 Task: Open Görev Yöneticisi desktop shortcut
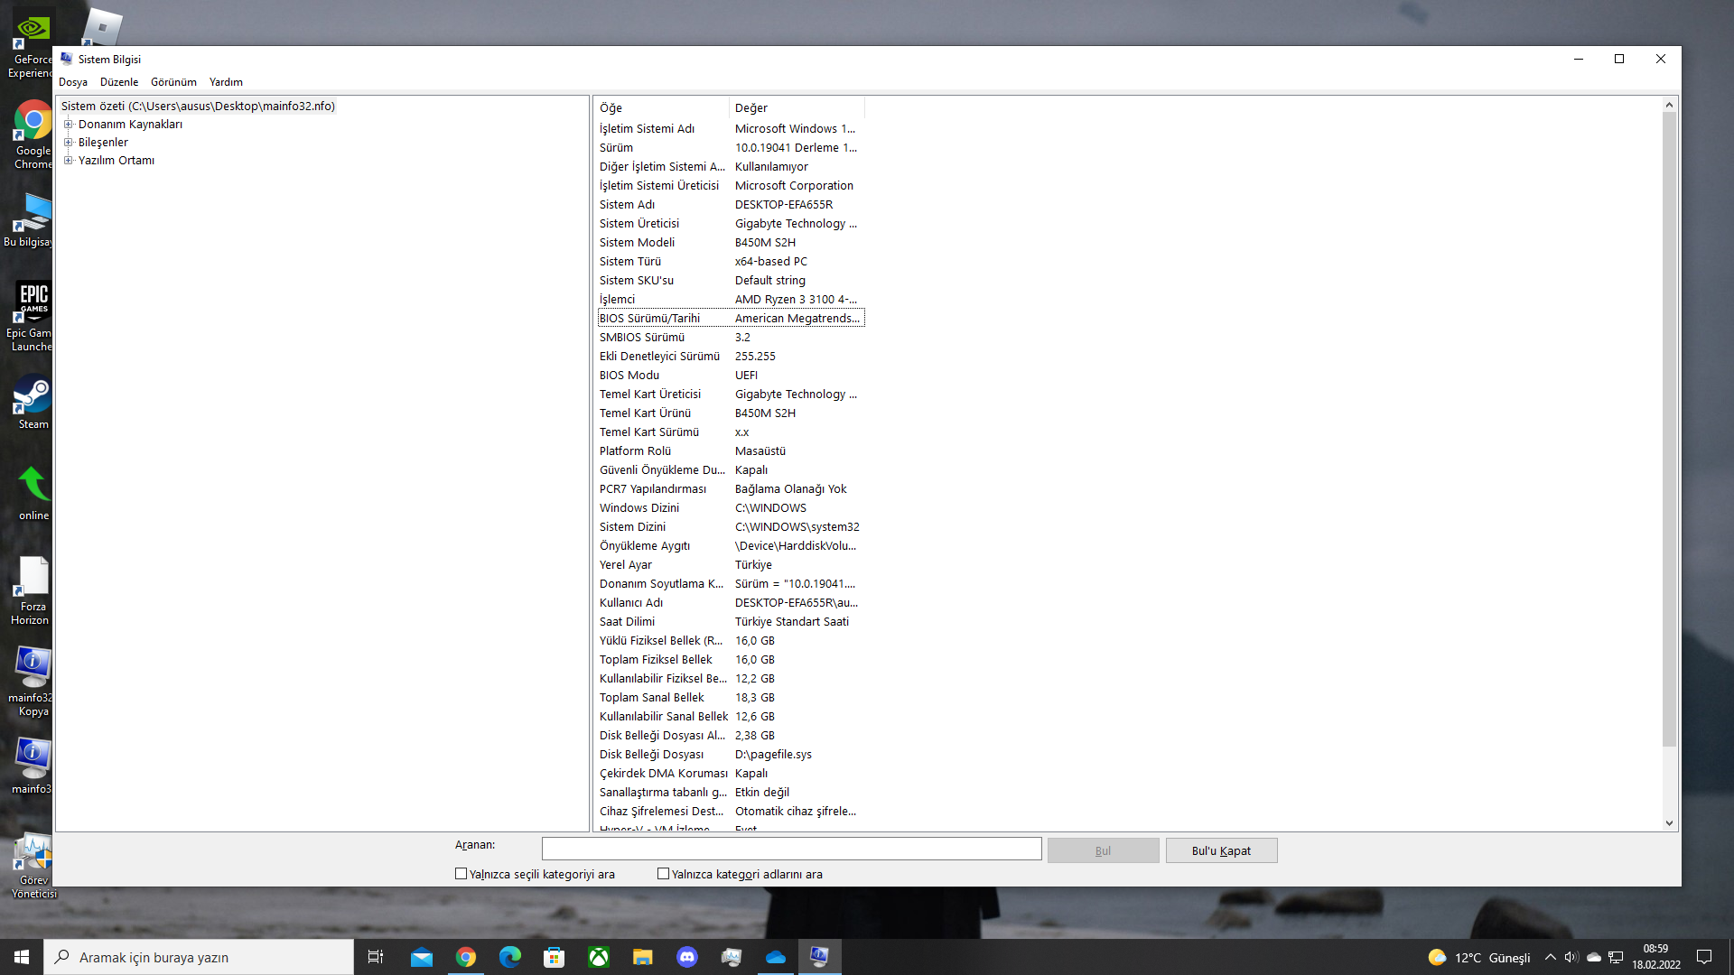pyautogui.click(x=33, y=867)
